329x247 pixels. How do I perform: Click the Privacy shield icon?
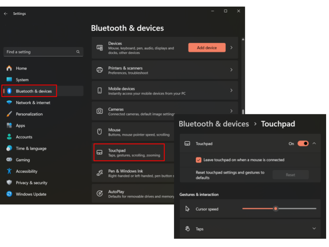click(x=9, y=182)
